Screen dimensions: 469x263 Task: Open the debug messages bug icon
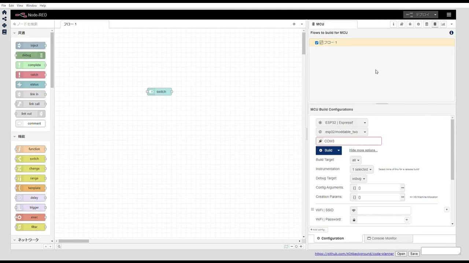pyautogui.click(x=410, y=24)
